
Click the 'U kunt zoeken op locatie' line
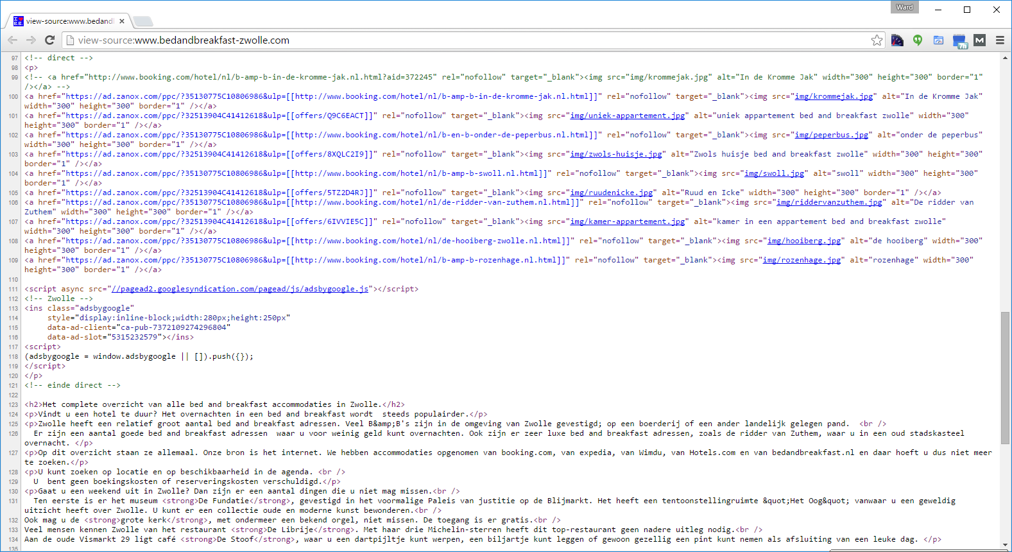pyautogui.click(x=185, y=472)
